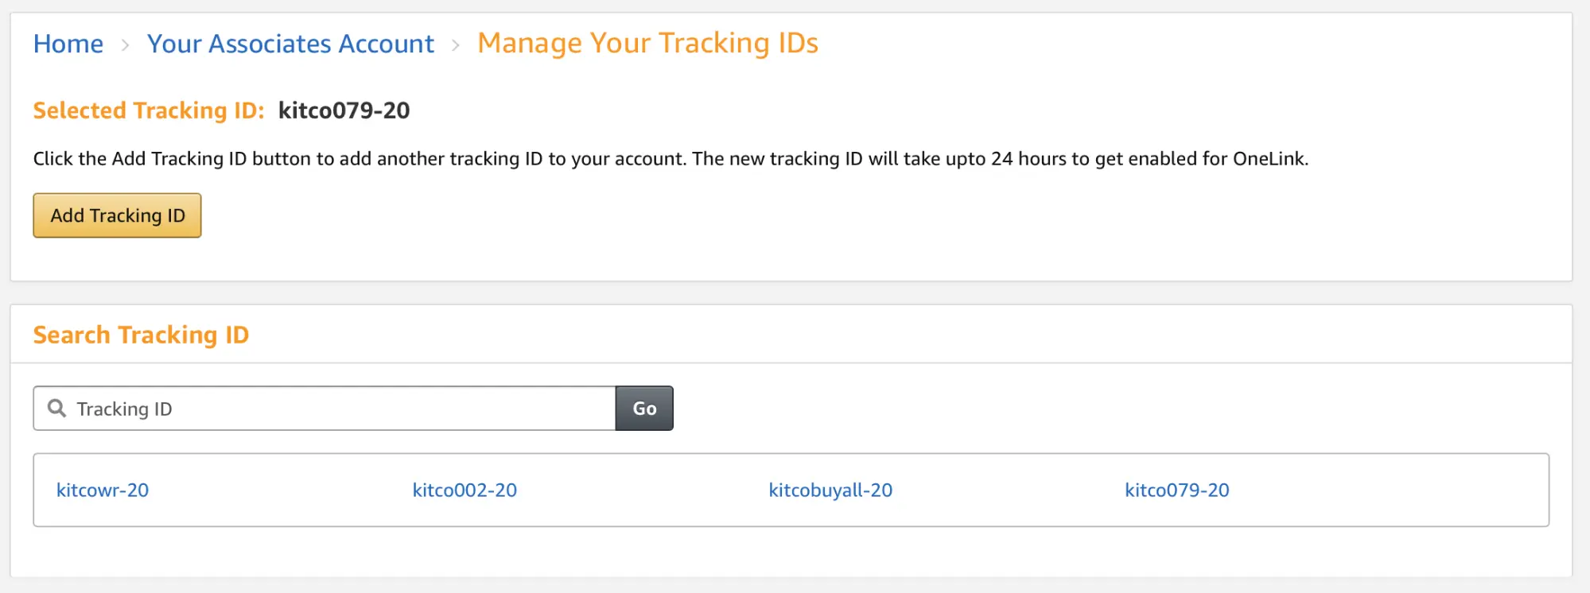The height and width of the screenshot is (593, 1590).
Task: Click the tracking ID results row
Action: coord(791,490)
